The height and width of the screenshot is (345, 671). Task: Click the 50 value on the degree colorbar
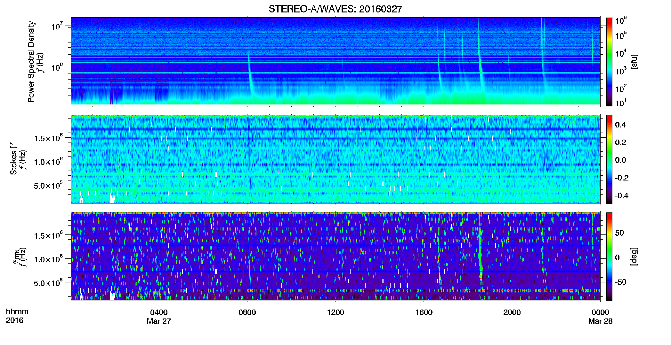[619, 233]
